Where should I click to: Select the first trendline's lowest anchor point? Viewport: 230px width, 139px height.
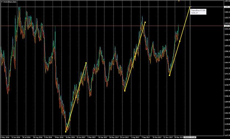click(x=66, y=132)
